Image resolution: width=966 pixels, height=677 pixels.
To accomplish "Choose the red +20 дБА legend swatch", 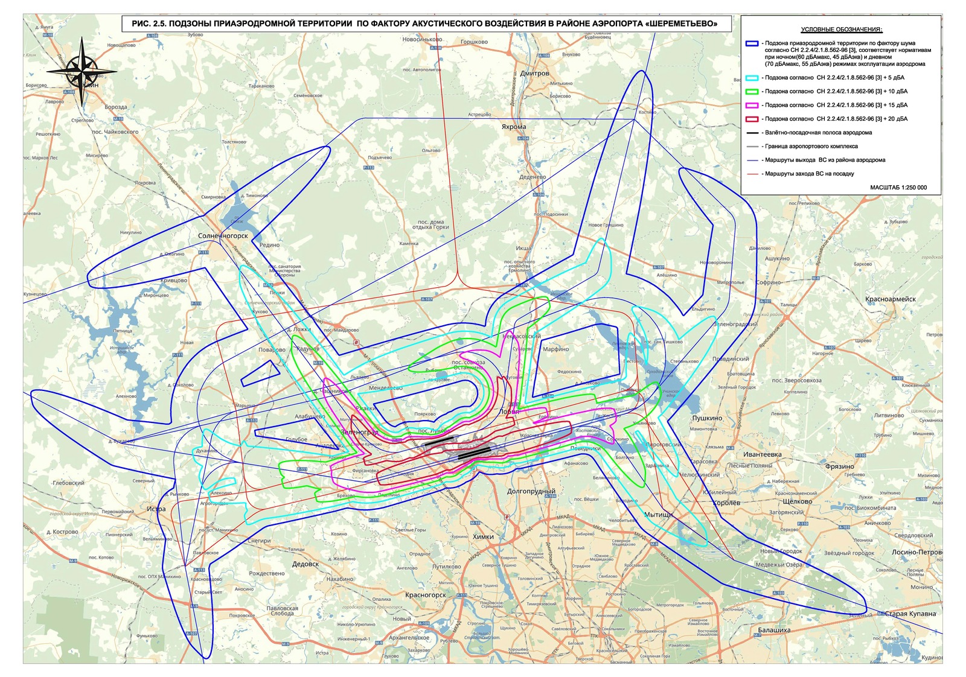I will [x=752, y=119].
